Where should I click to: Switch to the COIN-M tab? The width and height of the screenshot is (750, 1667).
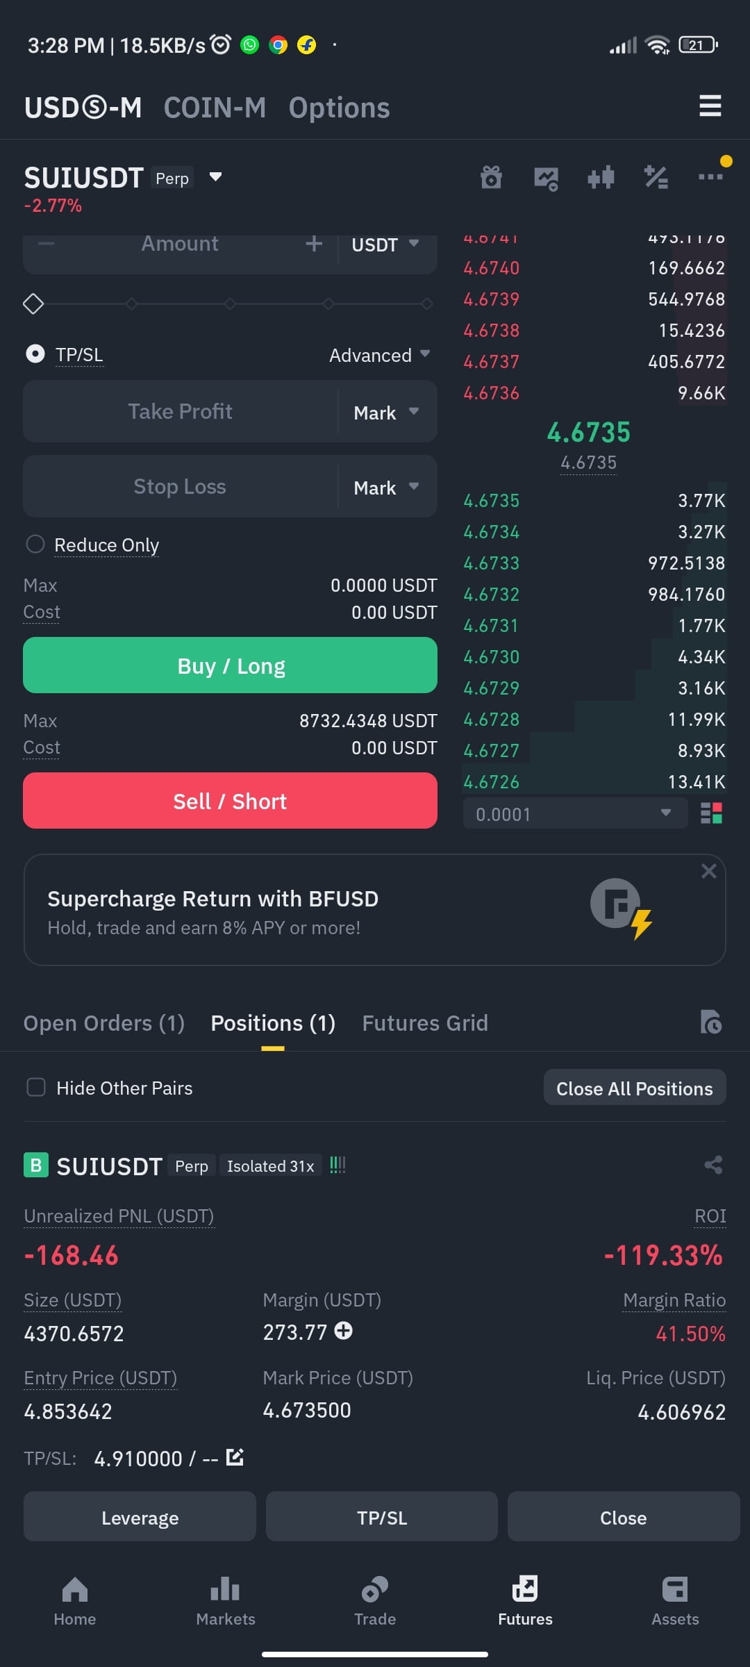215,108
